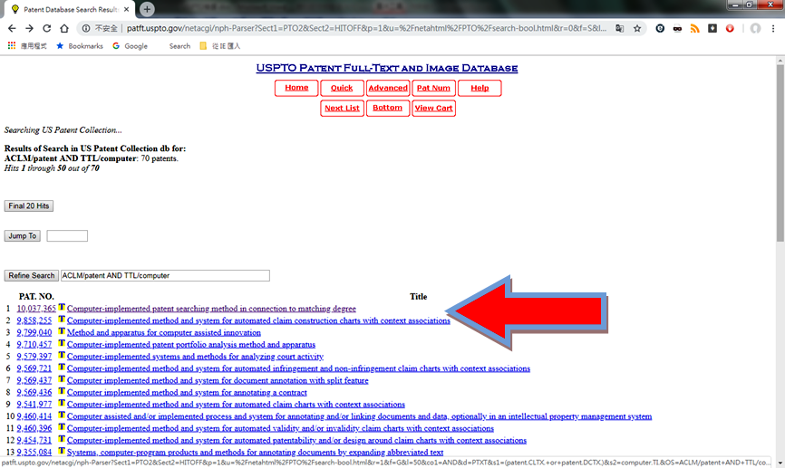The width and height of the screenshot is (785, 468).
Task: Select the Patent Database Search Results tab
Action: (x=70, y=9)
